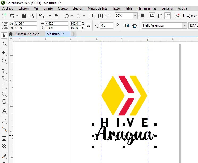Image resolution: width=198 pixels, height=163 pixels.
Task: Edit the rotation angle field
Action: [x=107, y=25]
